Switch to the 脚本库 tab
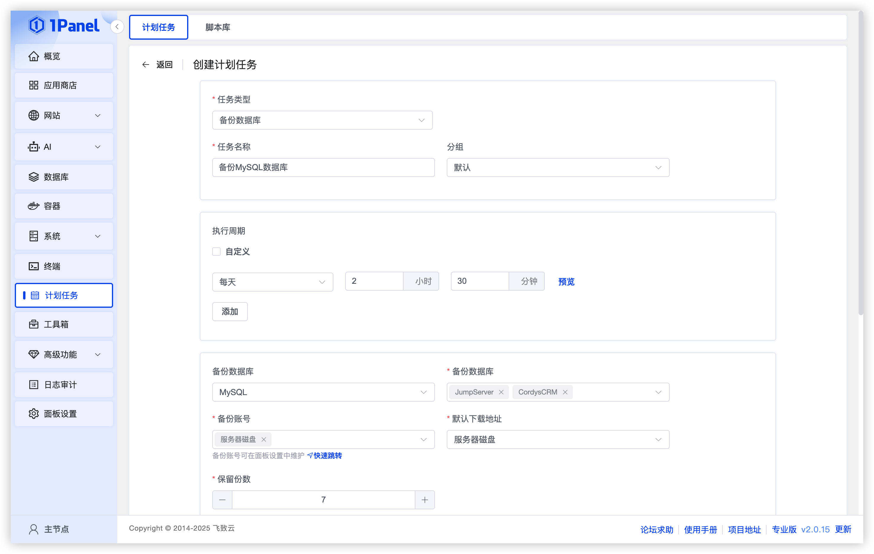This screenshot has height=554, width=874. (218, 27)
